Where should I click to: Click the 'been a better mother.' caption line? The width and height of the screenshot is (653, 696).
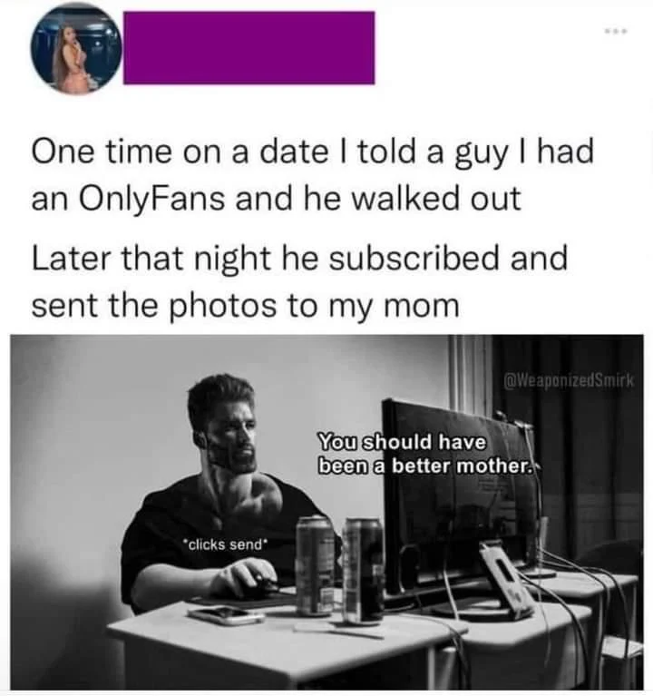point(425,466)
